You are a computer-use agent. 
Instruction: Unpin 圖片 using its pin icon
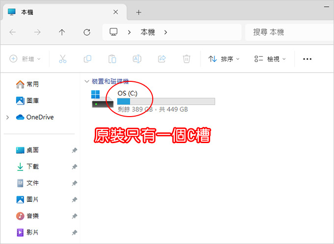(x=74, y=199)
